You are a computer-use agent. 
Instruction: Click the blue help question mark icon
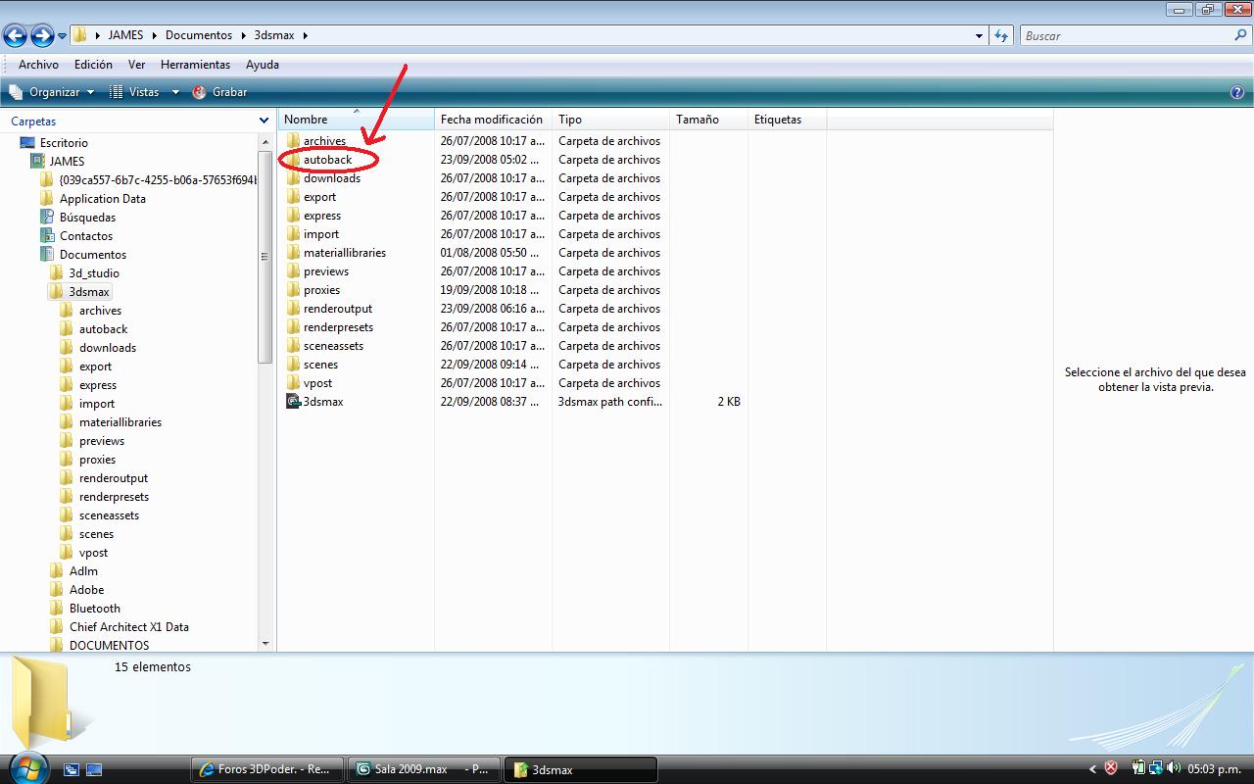coord(1236,92)
